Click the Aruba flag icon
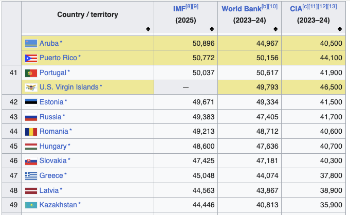 click(x=31, y=43)
